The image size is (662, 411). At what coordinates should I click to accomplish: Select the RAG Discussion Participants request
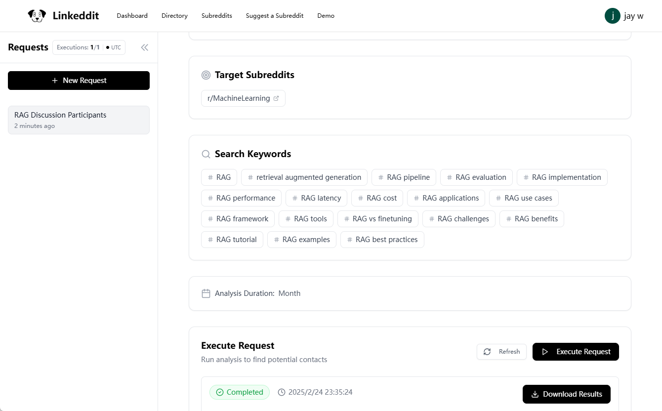point(79,120)
